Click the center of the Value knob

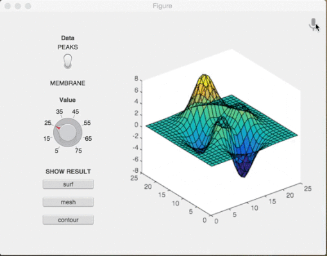point(68,132)
